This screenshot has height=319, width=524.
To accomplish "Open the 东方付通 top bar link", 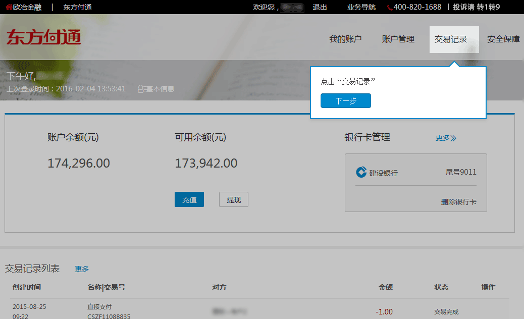I will 78,7.
